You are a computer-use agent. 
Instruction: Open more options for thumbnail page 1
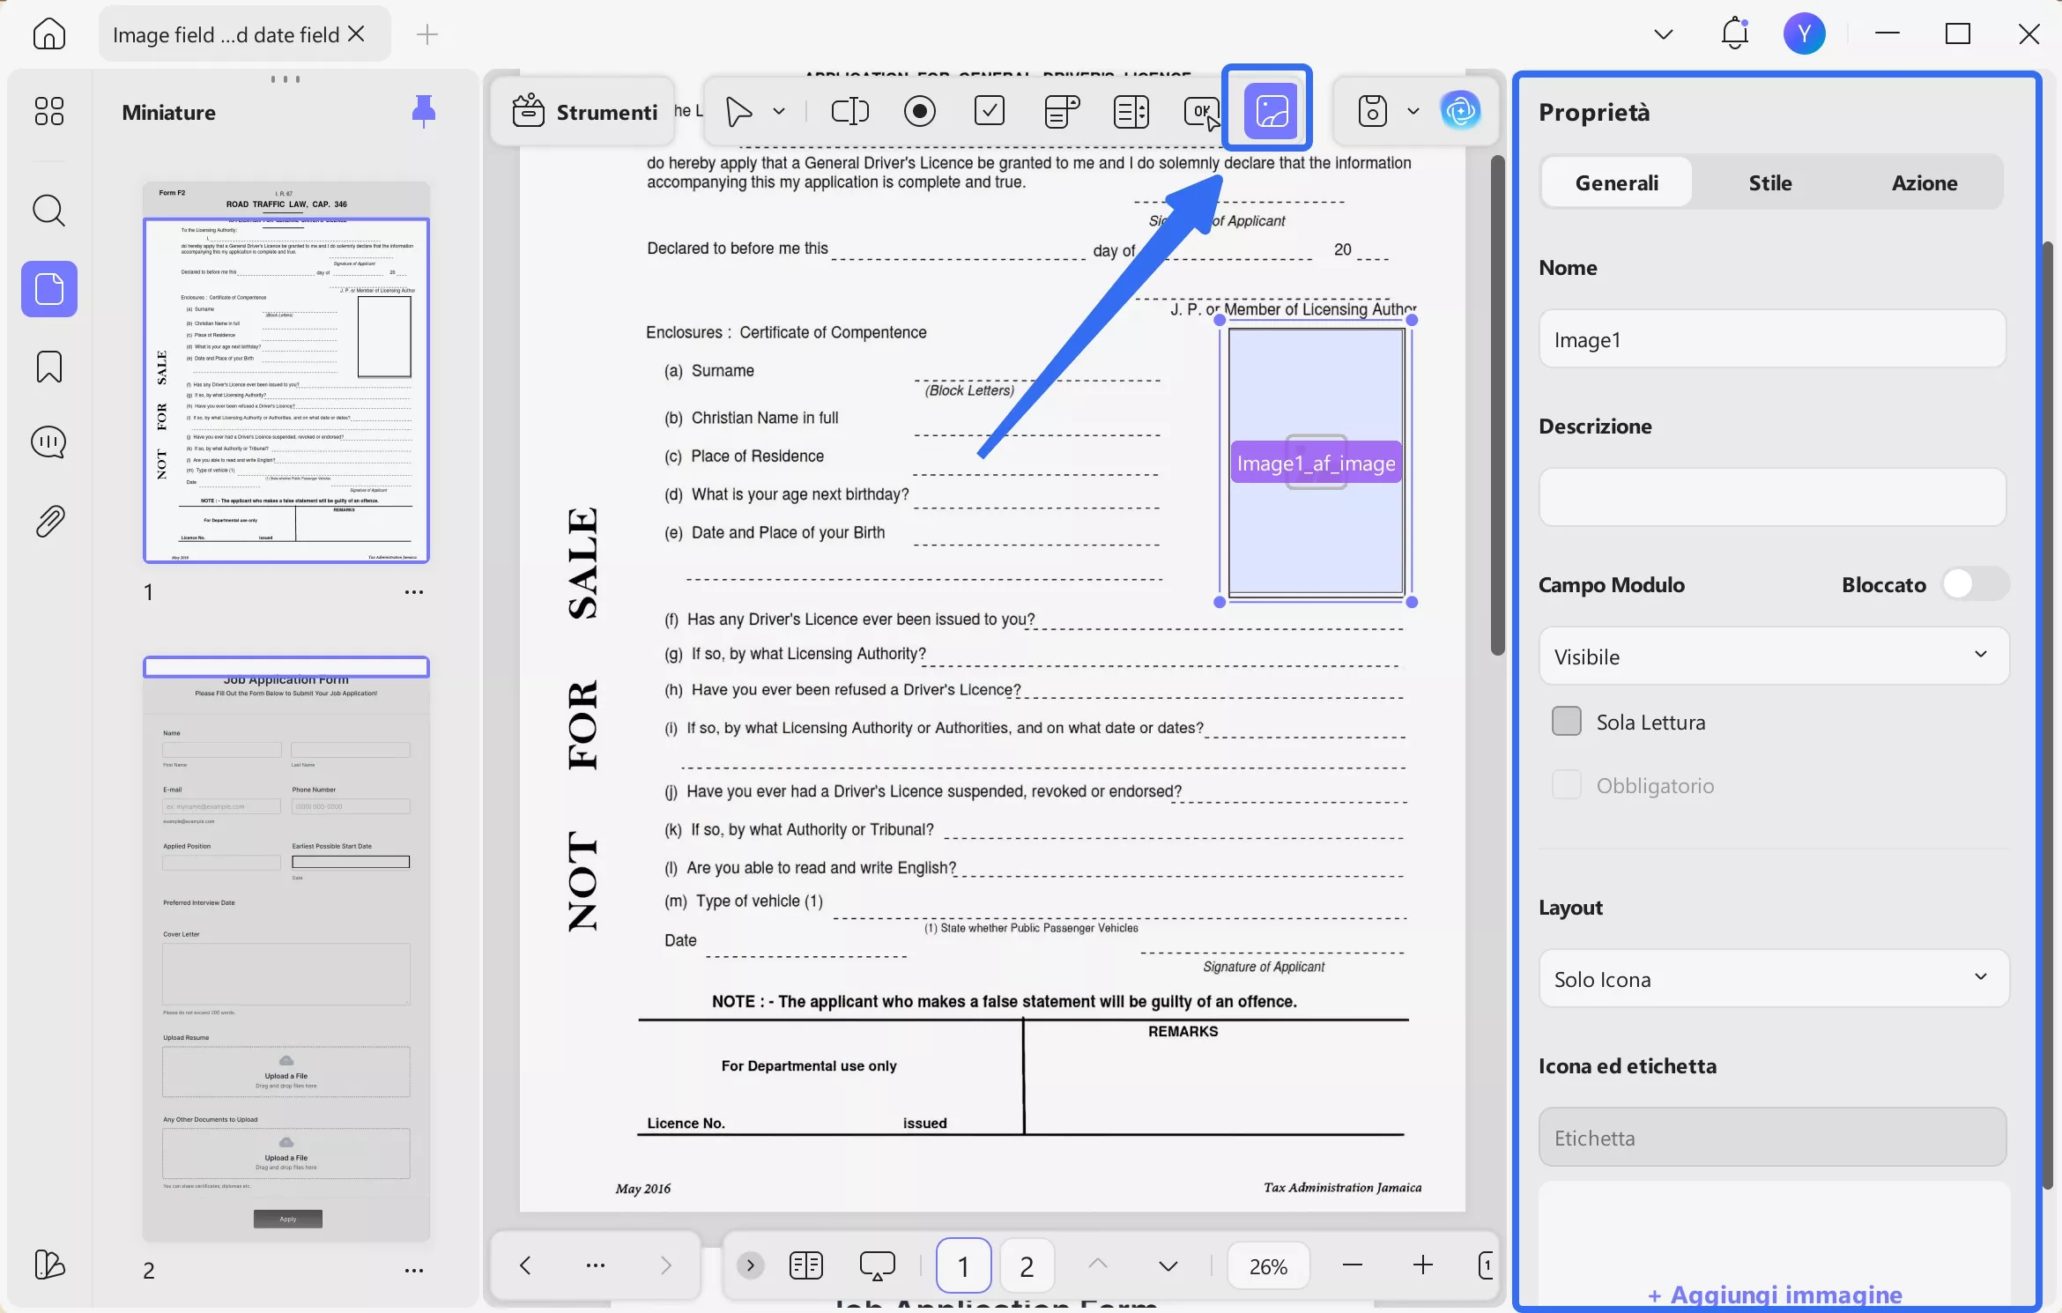[414, 592]
